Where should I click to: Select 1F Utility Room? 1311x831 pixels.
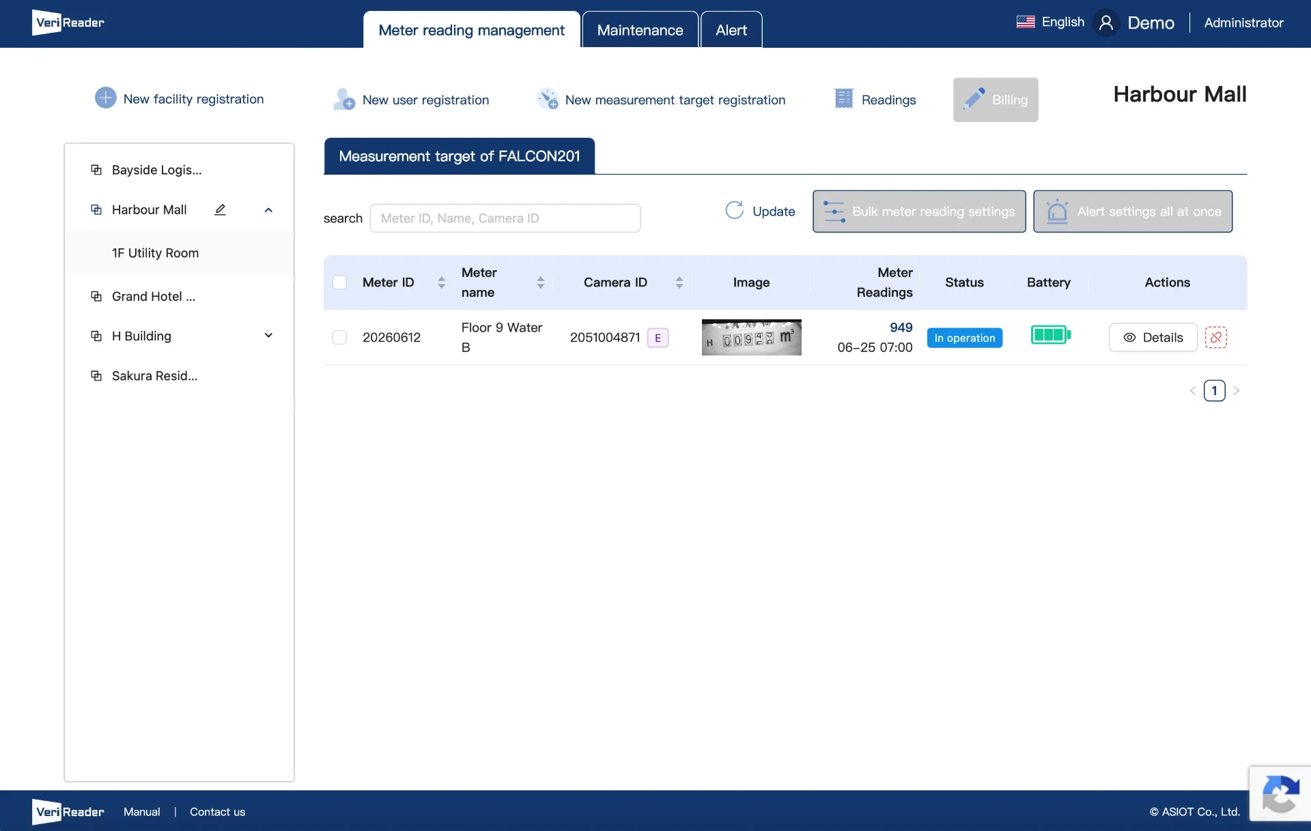[155, 253]
